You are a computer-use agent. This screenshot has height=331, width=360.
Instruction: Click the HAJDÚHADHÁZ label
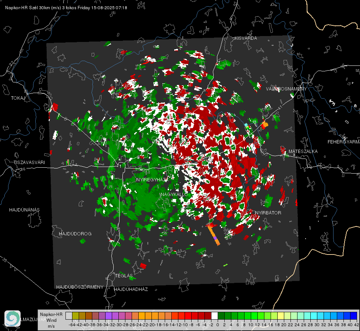point(131,289)
